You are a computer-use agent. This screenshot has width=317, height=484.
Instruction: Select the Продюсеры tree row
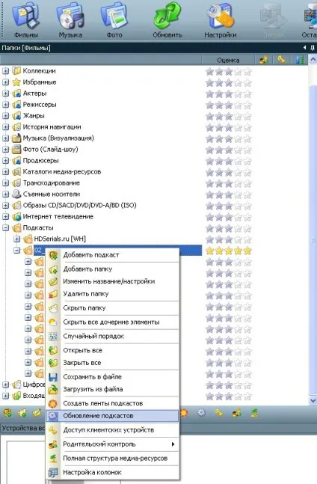pos(40,161)
